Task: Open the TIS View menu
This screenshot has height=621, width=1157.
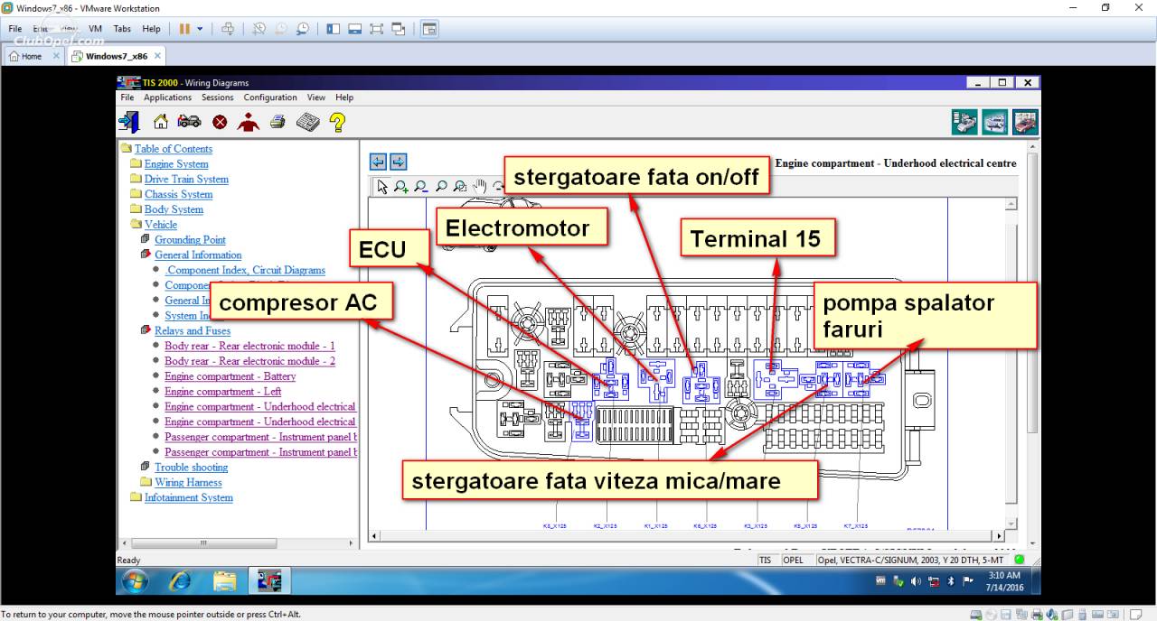Action: point(315,97)
